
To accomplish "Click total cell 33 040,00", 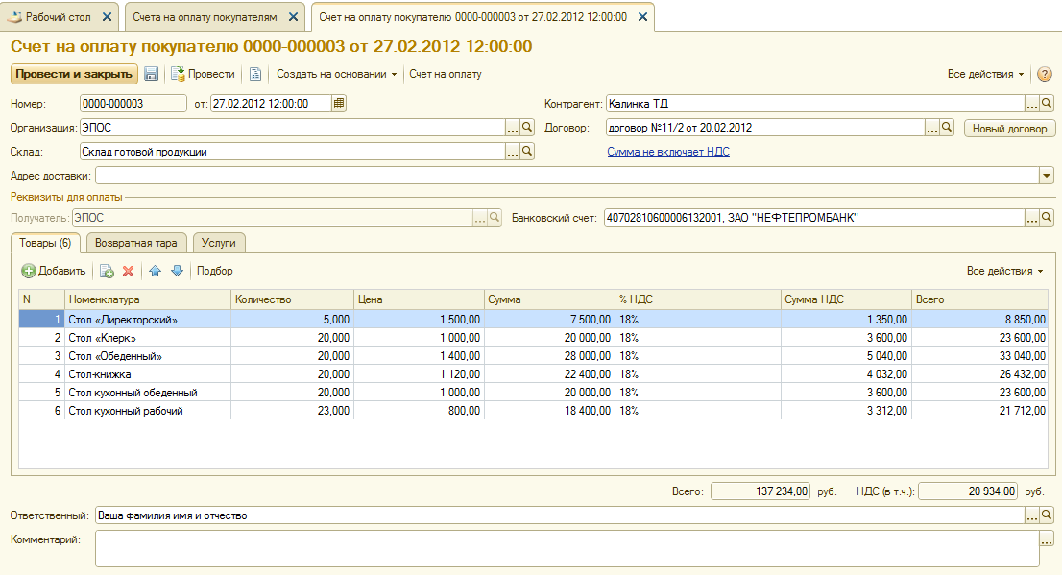I will click(979, 356).
